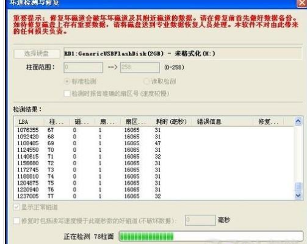307x244 pixels.
Task: Click the starting cylinder field showing 0
Action: (84, 67)
